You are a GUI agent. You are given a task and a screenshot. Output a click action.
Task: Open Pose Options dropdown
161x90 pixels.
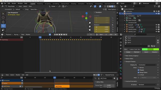click(x=112, y=9)
